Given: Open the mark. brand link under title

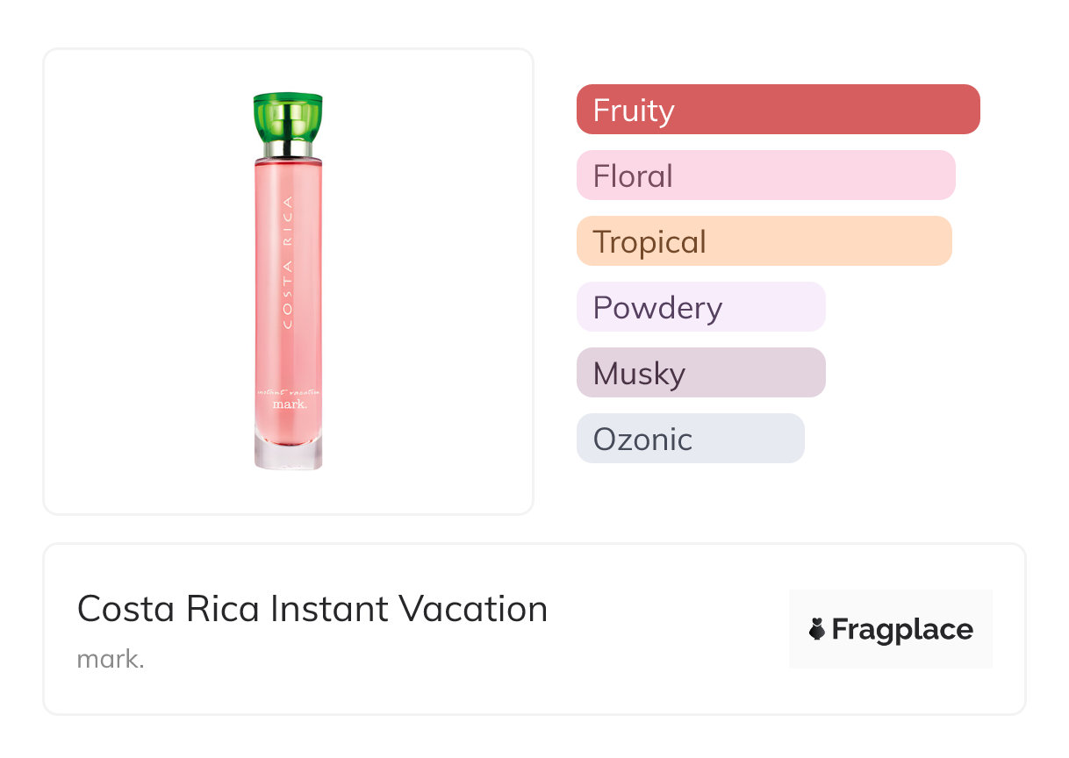Looking at the screenshot, I should click(x=111, y=659).
